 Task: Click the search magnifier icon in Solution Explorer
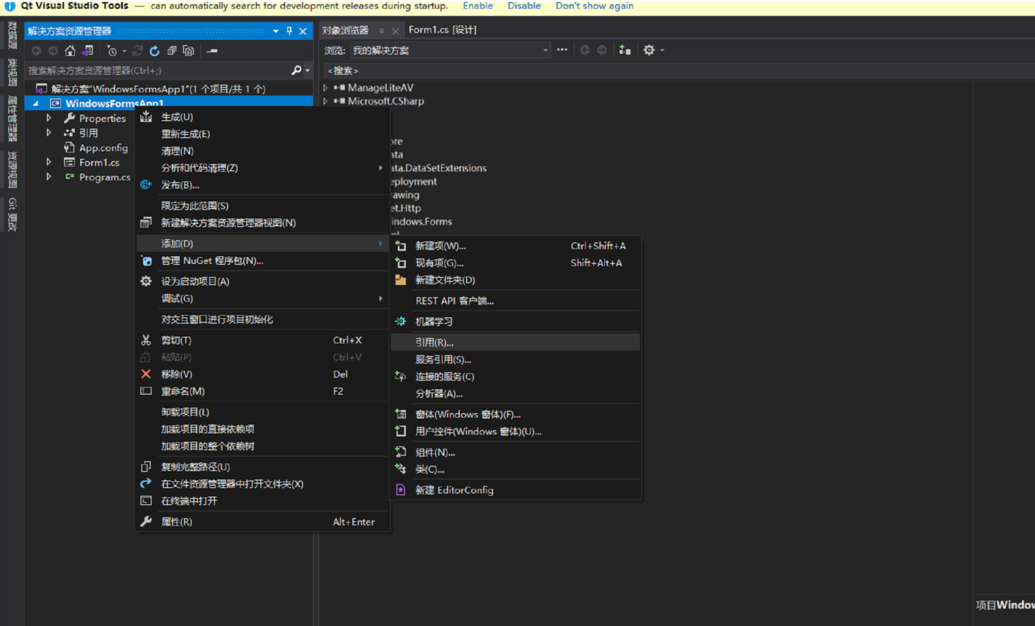(296, 70)
